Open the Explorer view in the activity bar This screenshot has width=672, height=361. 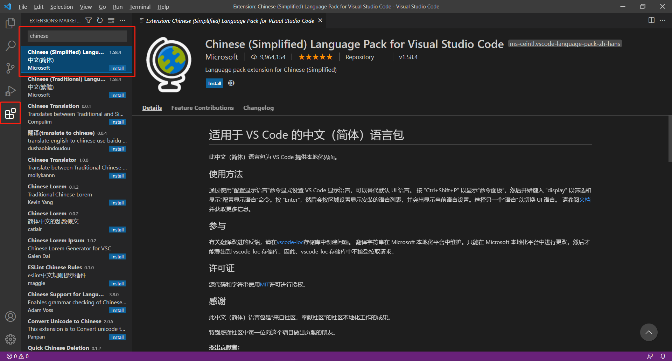tap(10, 23)
